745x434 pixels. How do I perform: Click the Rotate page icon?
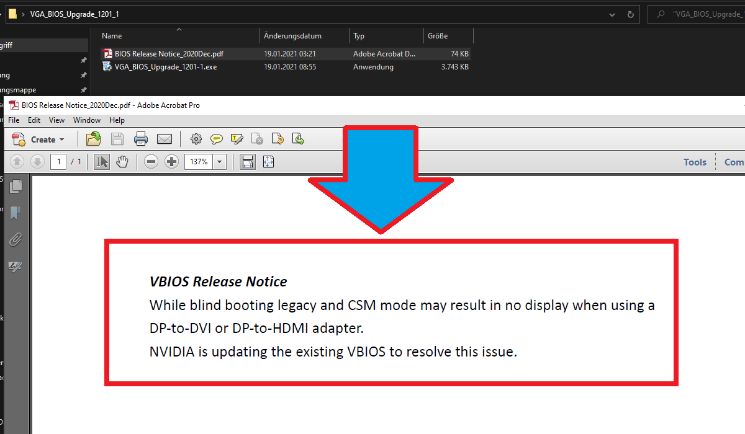click(278, 139)
